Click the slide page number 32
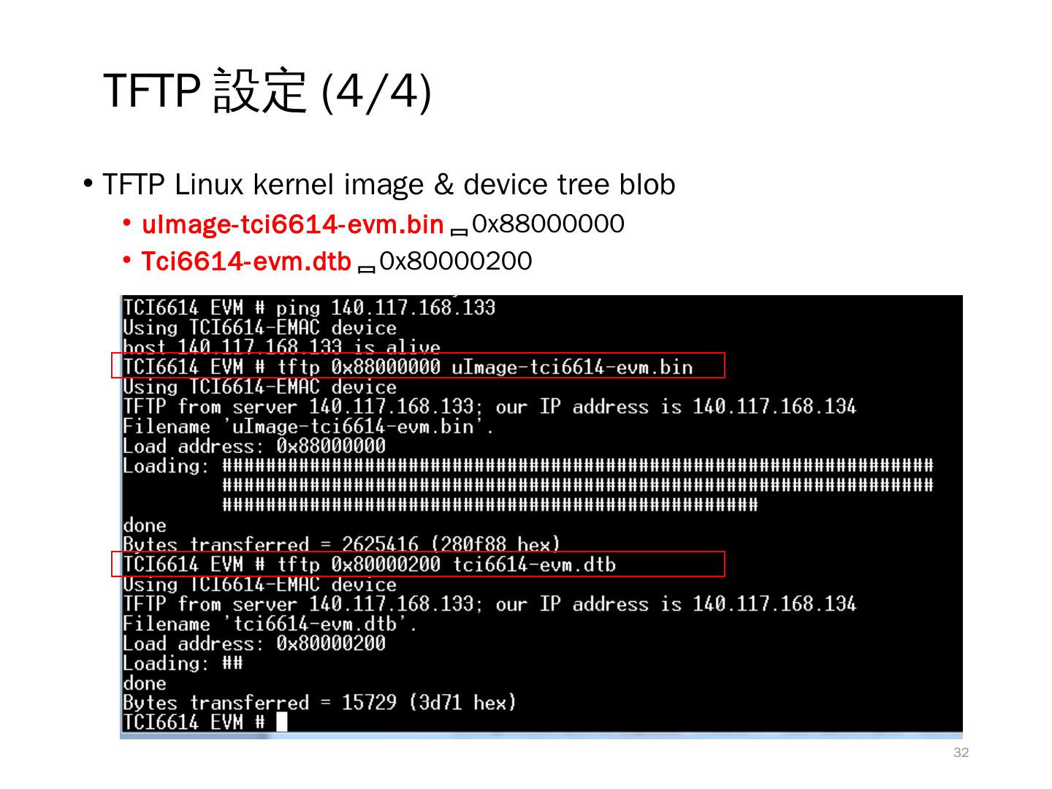 tap(961, 753)
